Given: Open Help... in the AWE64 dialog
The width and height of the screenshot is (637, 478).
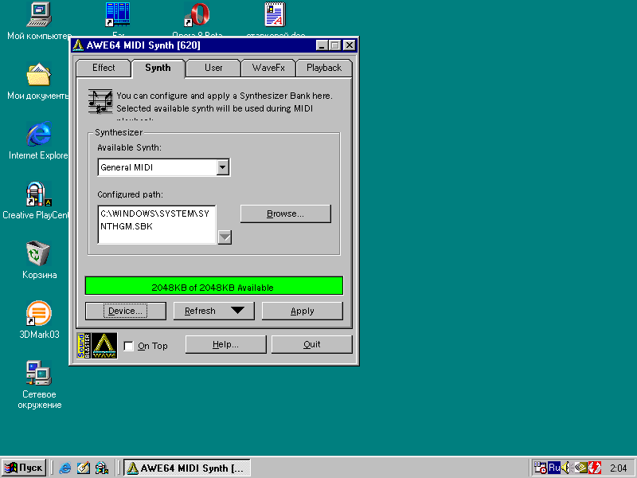Looking at the screenshot, I should 226,344.
